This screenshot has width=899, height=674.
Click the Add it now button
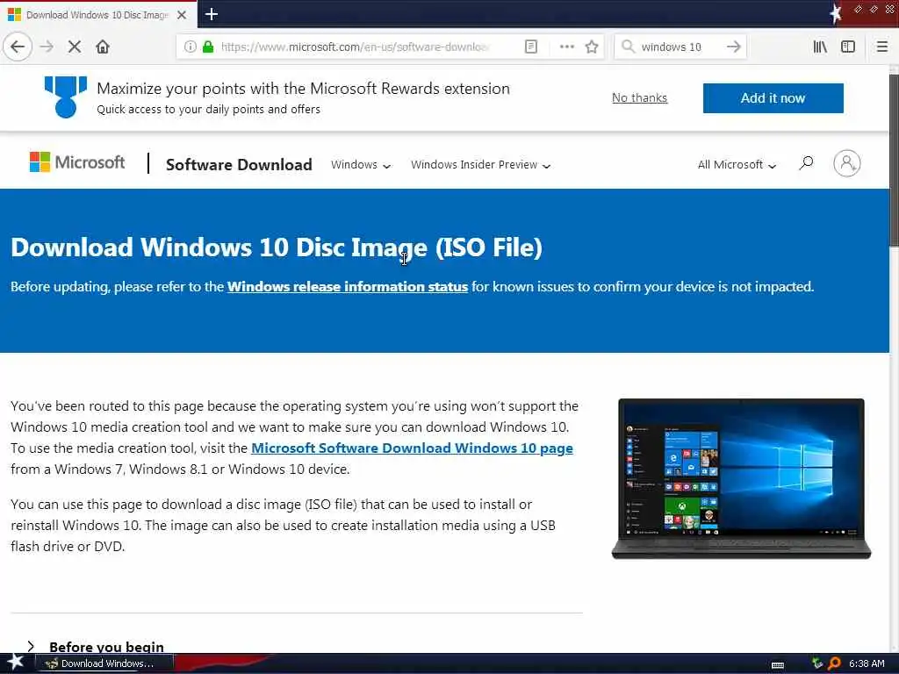(773, 98)
